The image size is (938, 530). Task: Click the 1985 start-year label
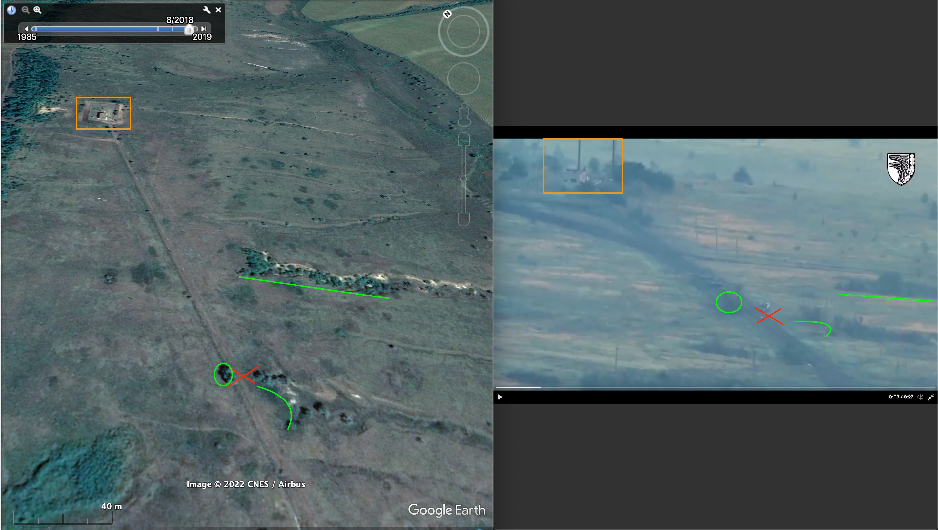(x=27, y=37)
